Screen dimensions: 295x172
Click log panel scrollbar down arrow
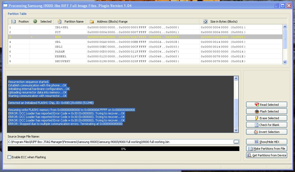click(x=236, y=130)
